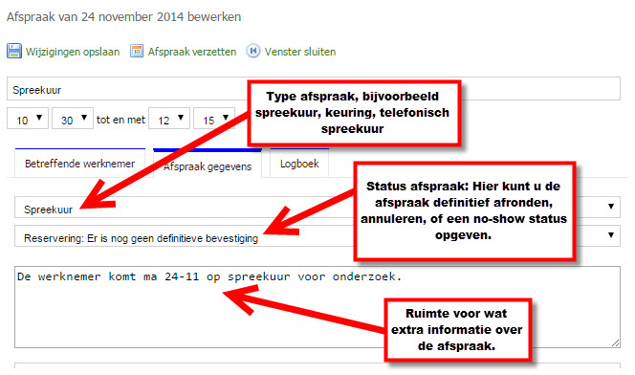Open the start hour dropdown showing 10

28,119
